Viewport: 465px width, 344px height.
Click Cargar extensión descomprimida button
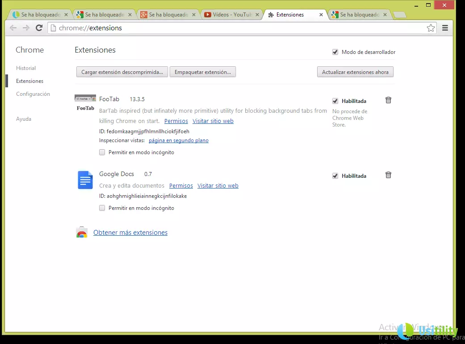pyautogui.click(x=122, y=72)
